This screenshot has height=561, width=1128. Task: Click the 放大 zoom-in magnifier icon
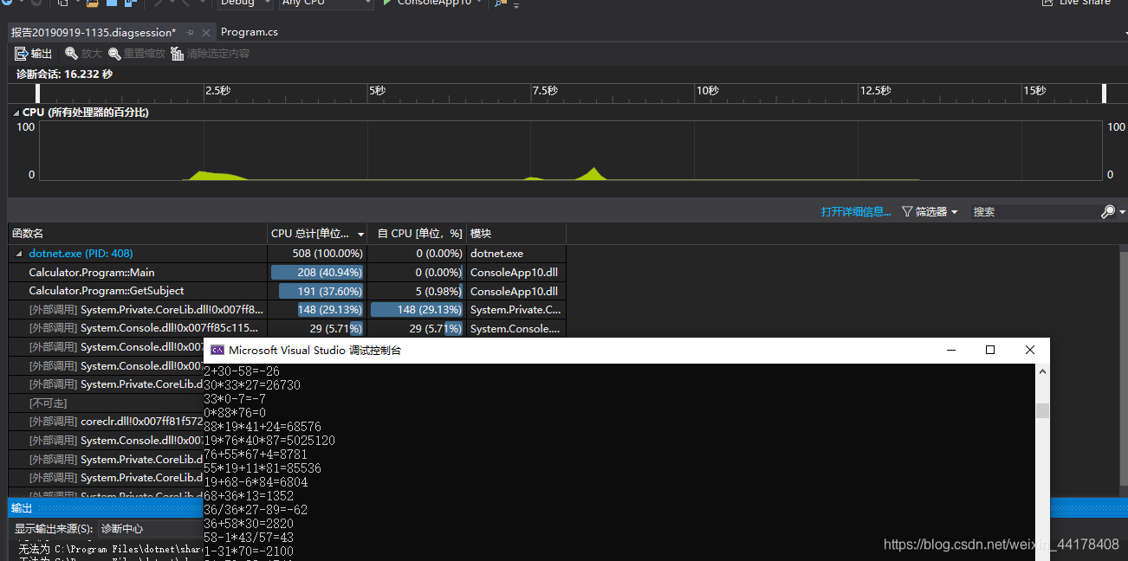tap(72, 54)
